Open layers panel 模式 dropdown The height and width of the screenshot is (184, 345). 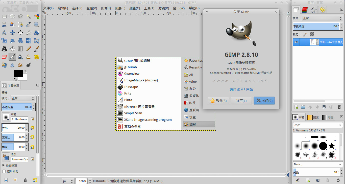coord(322,18)
